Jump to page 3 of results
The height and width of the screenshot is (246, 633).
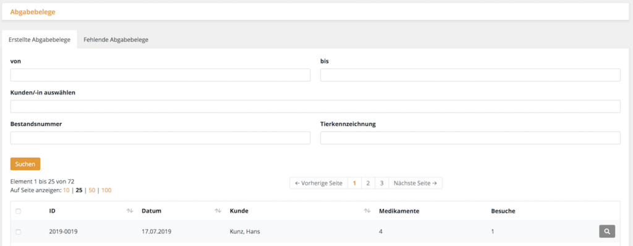pos(382,183)
